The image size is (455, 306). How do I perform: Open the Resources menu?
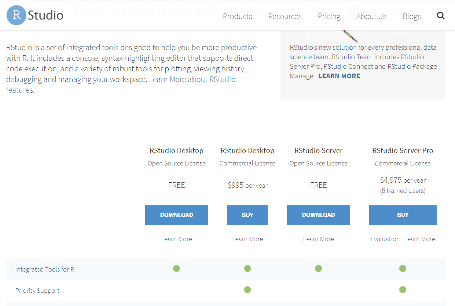tap(285, 16)
